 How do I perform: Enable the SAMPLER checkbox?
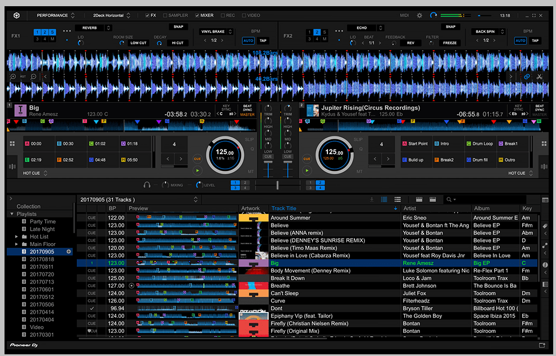pyautogui.click(x=165, y=15)
